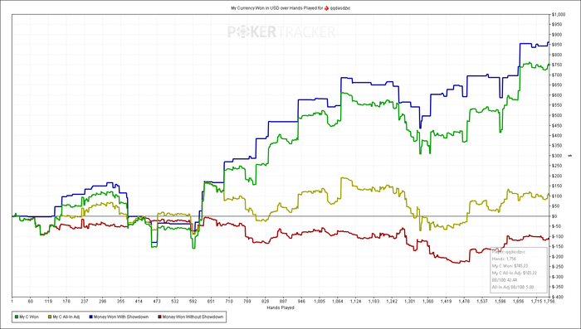Select 'Money Won With Showdown' legend label
This screenshot has width=581, height=329.
tap(121, 317)
